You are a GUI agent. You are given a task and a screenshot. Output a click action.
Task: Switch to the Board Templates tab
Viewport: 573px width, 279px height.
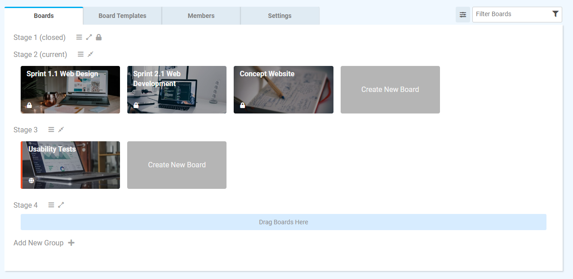point(122,16)
